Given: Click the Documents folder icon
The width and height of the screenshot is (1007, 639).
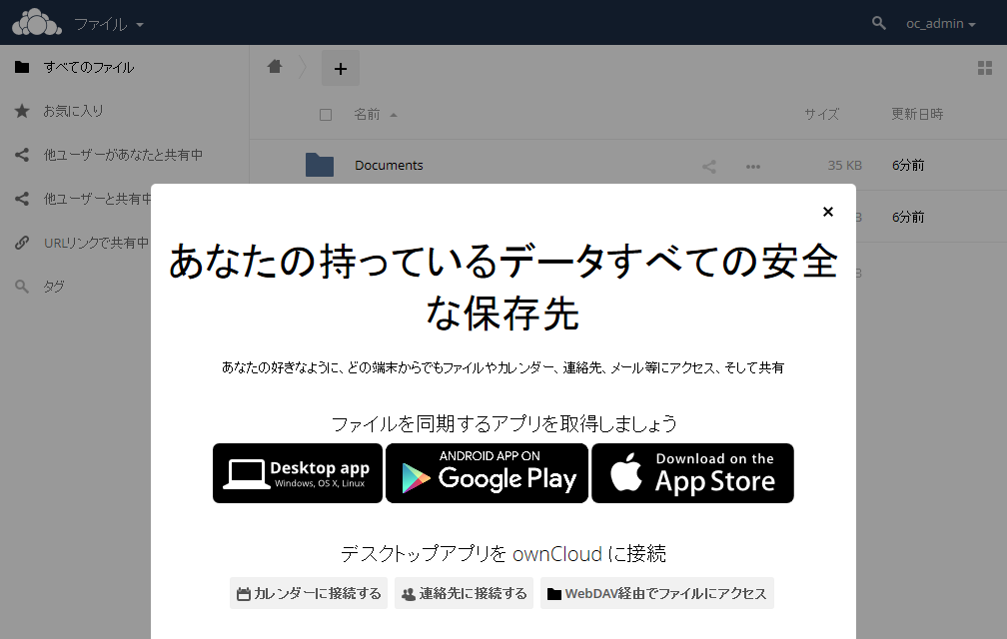Looking at the screenshot, I should tap(320, 165).
